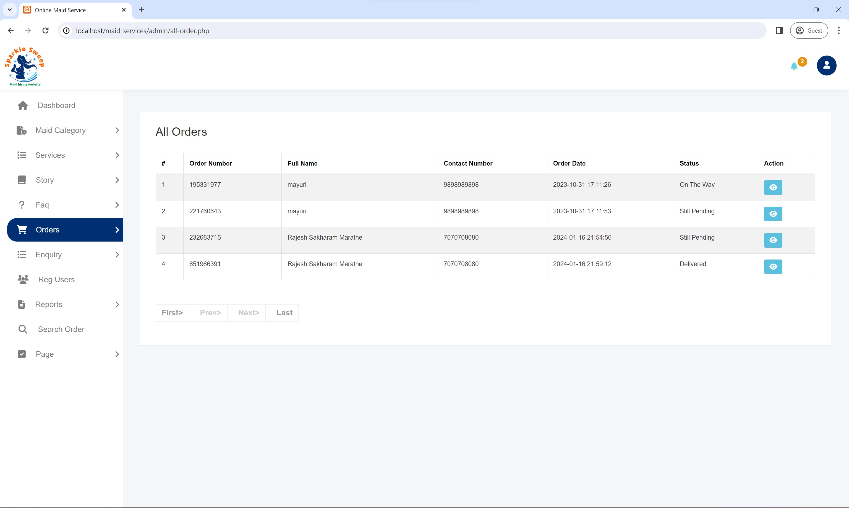Viewport: 849px width, 508px height.
Task: Open the Dashboard menu item
Action: click(56, 105)
